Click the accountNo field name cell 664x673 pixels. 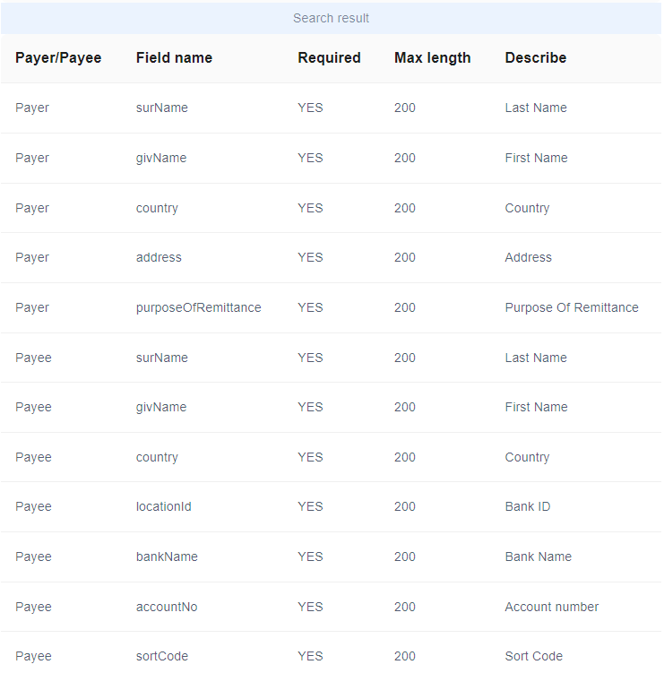click(167, 608)
